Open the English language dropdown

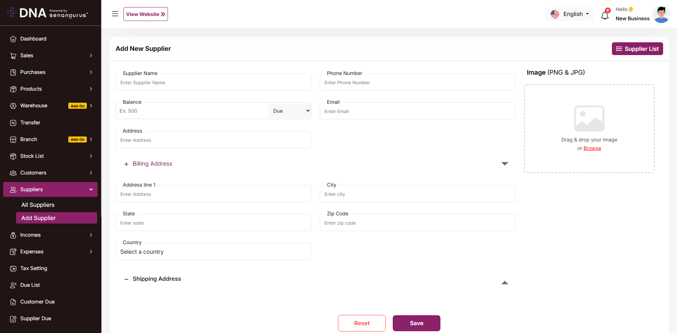[x=570, y=14]
